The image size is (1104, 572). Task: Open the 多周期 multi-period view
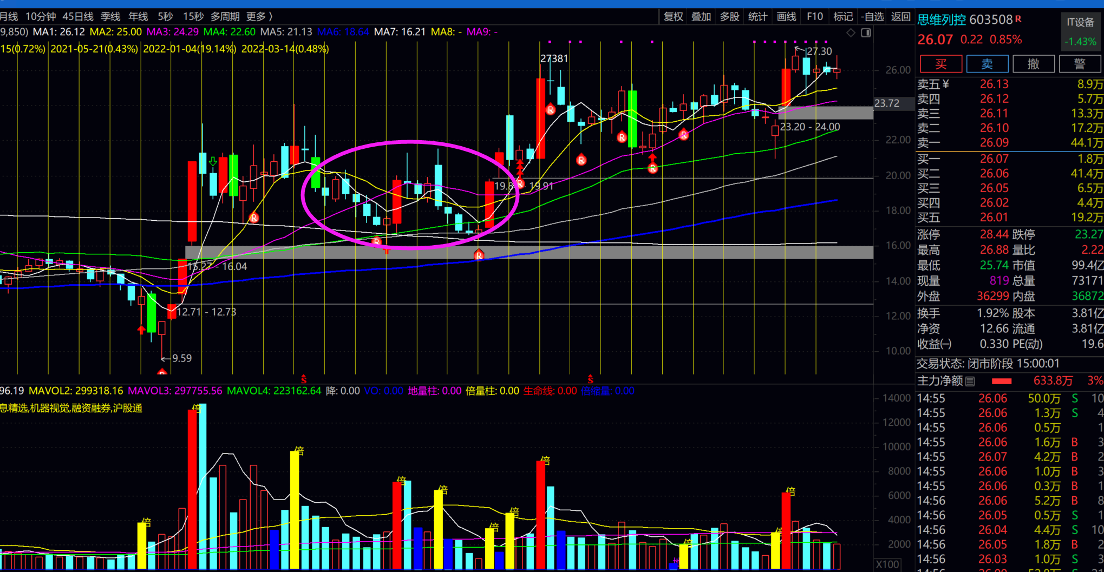click(225, 17)
